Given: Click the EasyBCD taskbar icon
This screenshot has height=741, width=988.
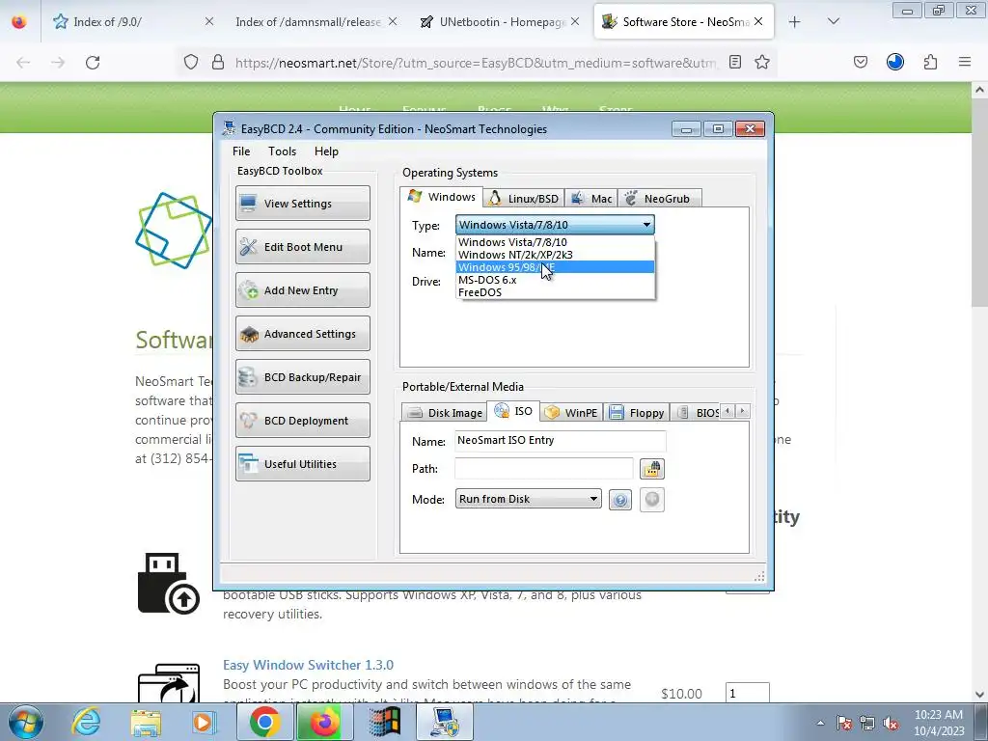Looking at the screenshot, I should (x=444, y=722).
